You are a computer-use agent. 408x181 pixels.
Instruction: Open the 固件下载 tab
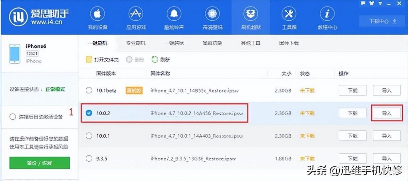pyautogui.click(x=289, y=43)
